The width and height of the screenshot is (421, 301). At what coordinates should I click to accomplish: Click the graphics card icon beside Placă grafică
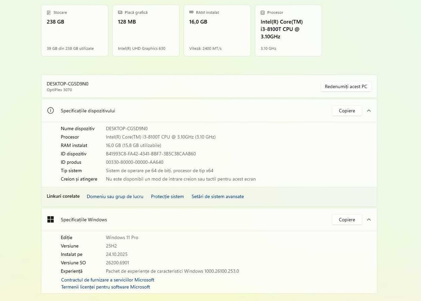120,12
